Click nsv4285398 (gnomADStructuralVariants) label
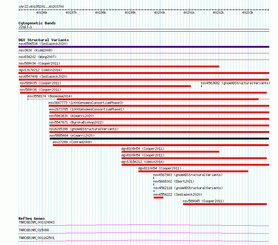Viewport: 278px width, 245px height. coord(84,129)
